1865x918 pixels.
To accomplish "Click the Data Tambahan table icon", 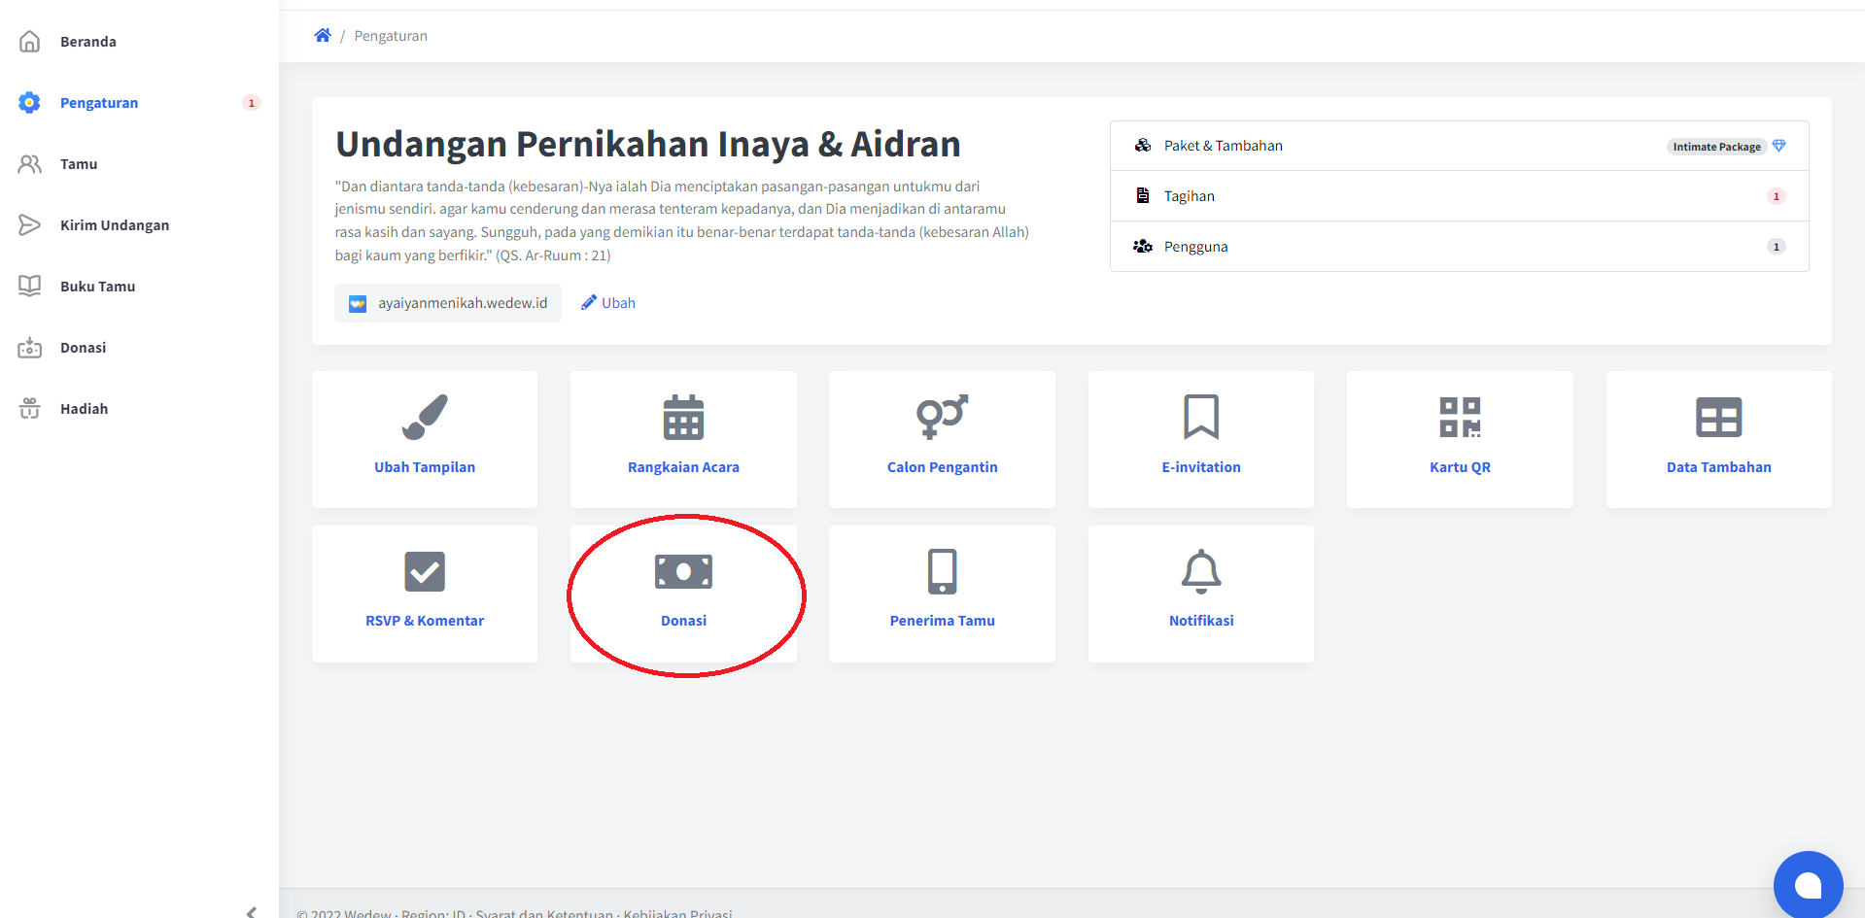I will (1718, 417).
